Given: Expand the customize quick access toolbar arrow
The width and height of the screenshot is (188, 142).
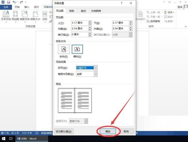Looking at the screenshot, I should [x=26, y=2].
